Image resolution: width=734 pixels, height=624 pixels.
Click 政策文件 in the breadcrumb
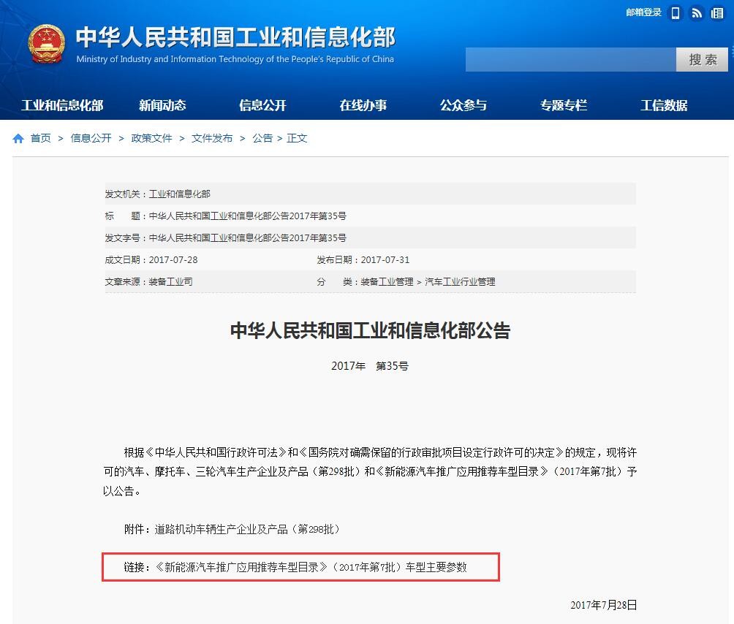(x=151, y=137)
